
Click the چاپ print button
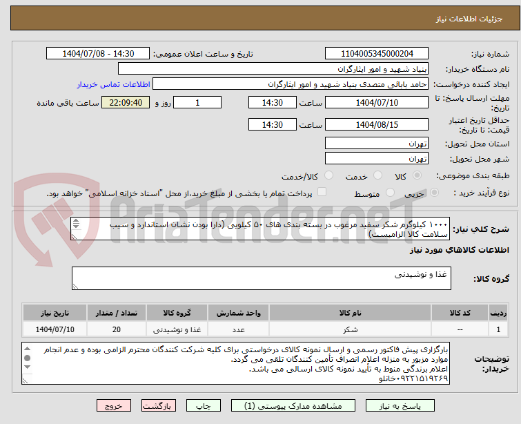click(x=204, y=406)
